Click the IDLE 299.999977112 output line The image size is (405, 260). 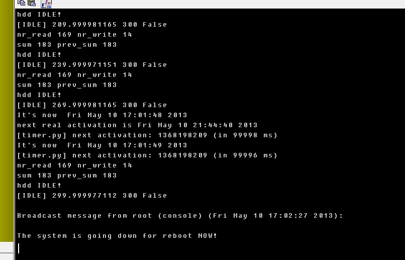[92, 196]
